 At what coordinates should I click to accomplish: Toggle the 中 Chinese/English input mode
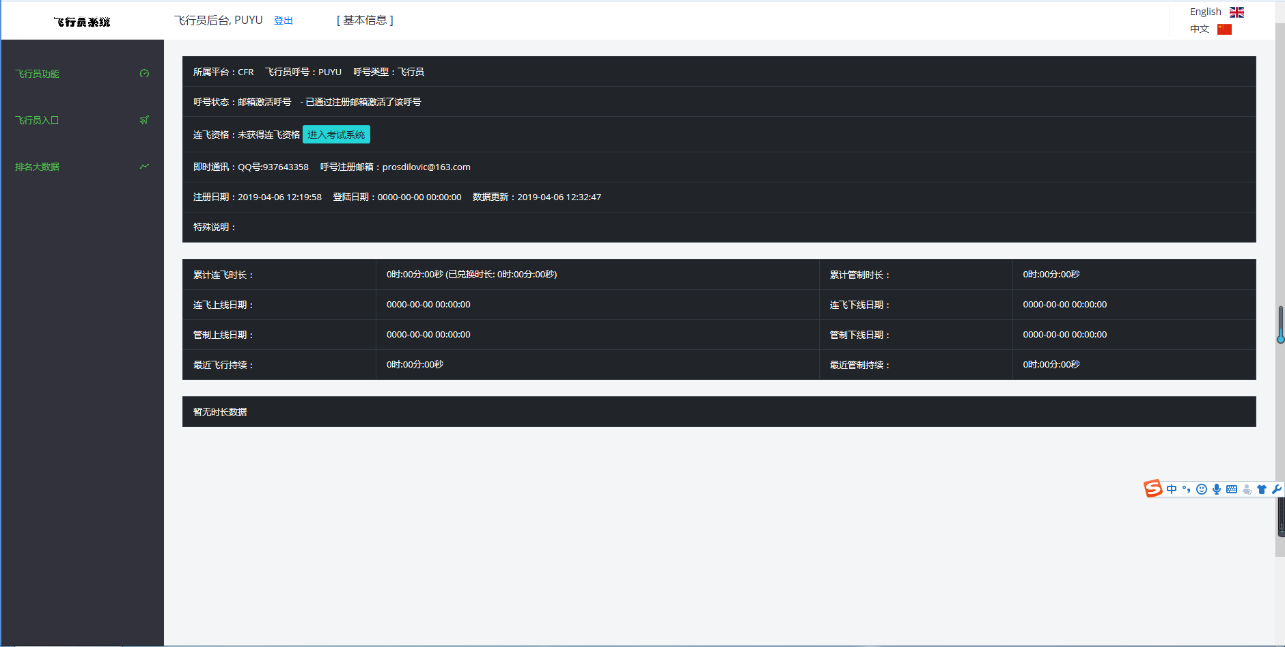(1172, 489)
